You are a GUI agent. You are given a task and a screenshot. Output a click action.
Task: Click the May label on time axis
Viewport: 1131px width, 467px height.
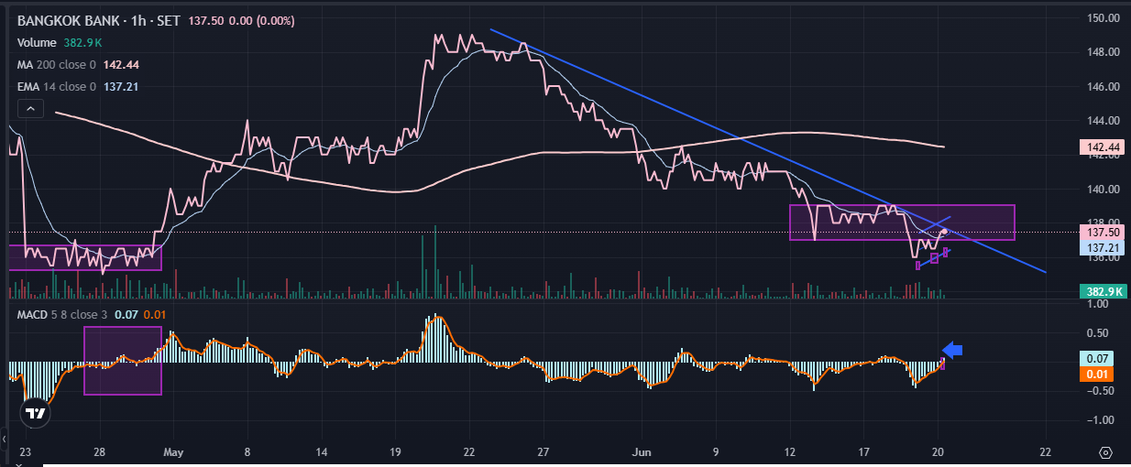[174, 452]
